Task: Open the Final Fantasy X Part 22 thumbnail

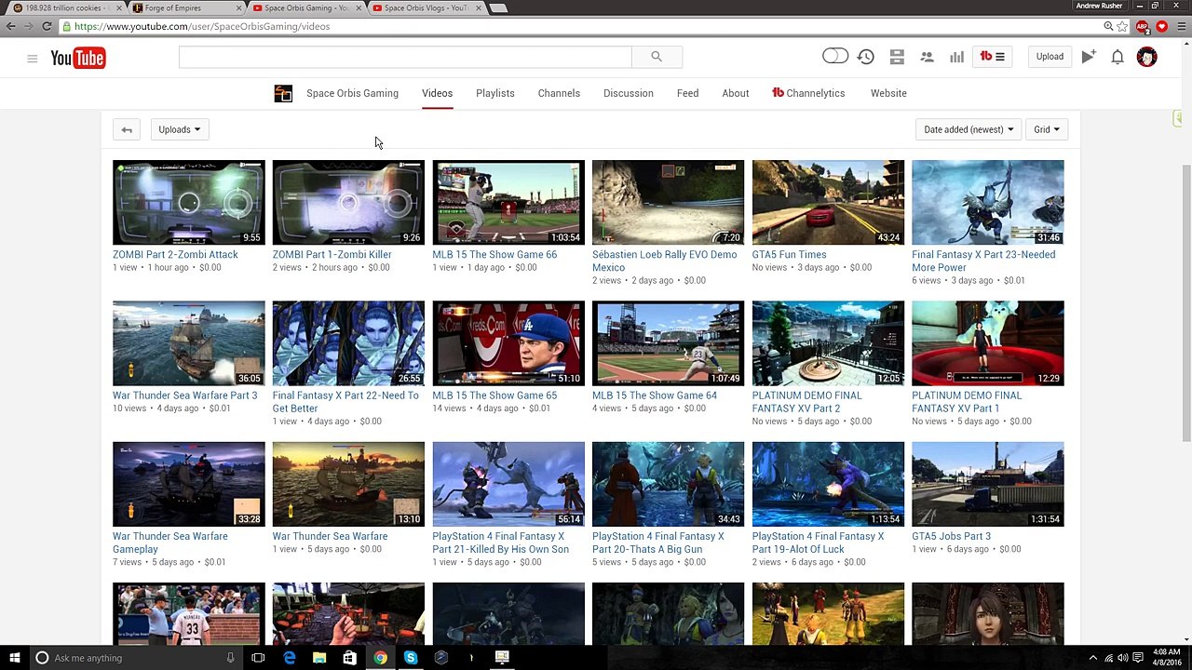Action: [x=348, y=343]
